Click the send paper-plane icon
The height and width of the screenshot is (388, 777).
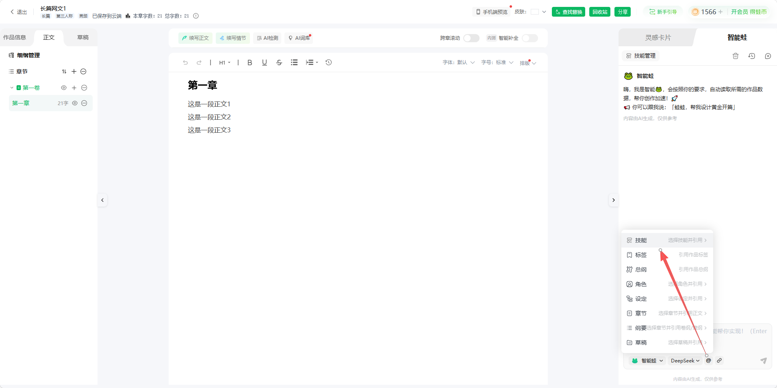pyautogui.click(x=764, y=360)
